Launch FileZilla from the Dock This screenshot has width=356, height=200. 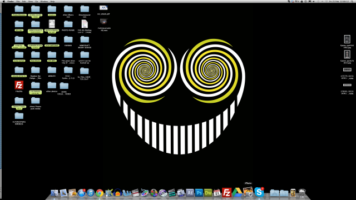tap(226, 193)
